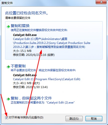Select 复制，但保留这两个文件 option title
Viewport: 108px width, 125px height.
click(31, 98)
